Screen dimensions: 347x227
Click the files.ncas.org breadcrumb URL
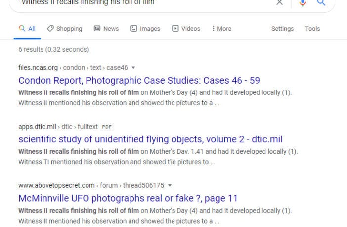(73, 68)
